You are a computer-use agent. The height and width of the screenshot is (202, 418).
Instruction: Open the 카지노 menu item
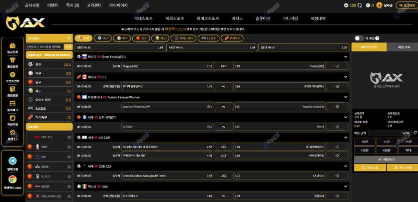pyautogui.click(x=237, y=18)
